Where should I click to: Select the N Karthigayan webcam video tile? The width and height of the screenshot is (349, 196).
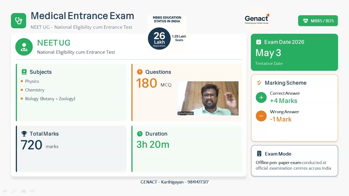[x=208, y=98]
